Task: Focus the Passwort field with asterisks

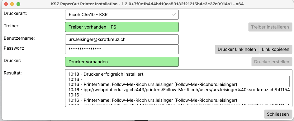Action: pos(122,49)
